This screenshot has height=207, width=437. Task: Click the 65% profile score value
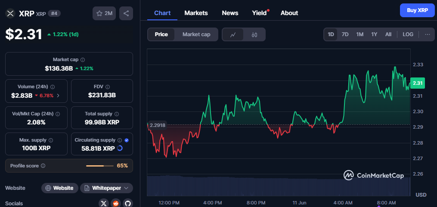[x=122, y=166]
